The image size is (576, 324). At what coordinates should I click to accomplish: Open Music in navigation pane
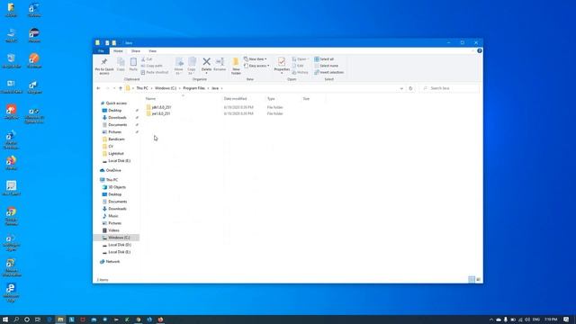113,216
